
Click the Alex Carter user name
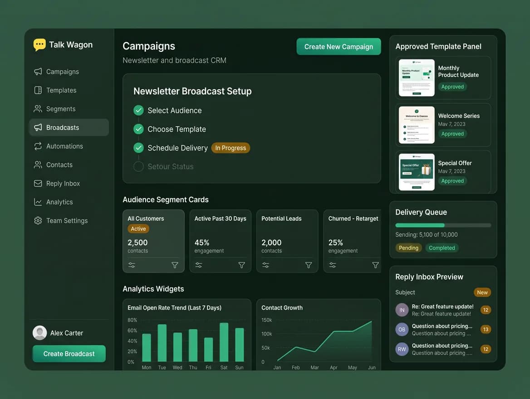(67, 333)
